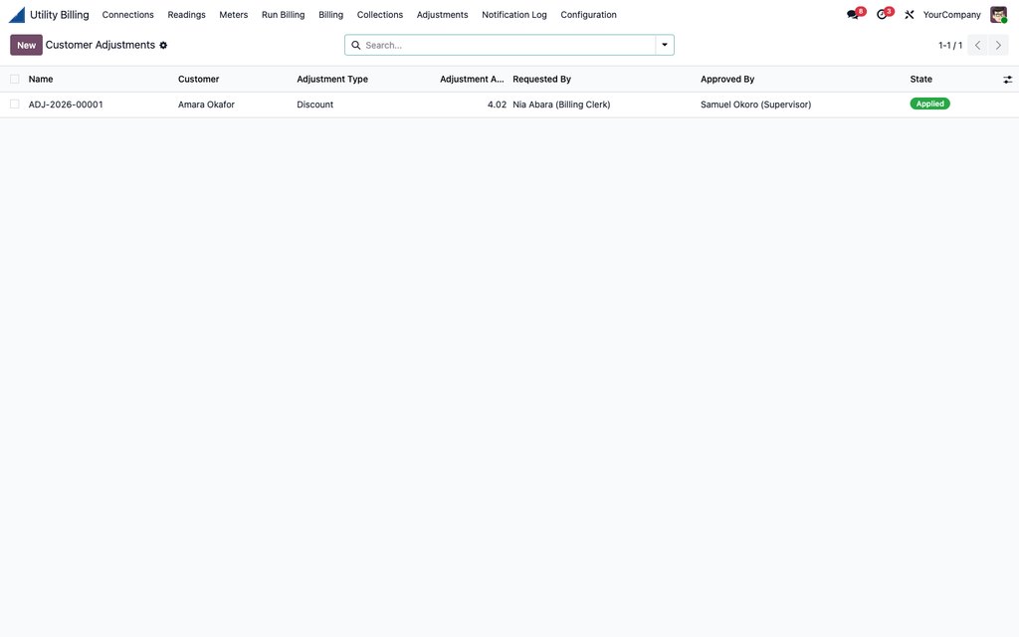This screenshot has width=1019, height=637.
Task: Open the Readings menu
Action: click(186, 14)
